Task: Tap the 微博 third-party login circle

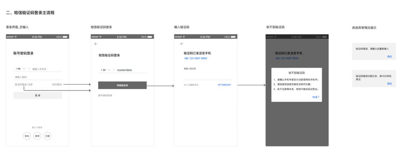Action: point(37,136)
